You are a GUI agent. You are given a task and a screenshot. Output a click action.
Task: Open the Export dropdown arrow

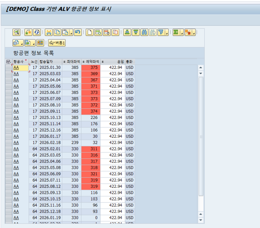[34, 44]
